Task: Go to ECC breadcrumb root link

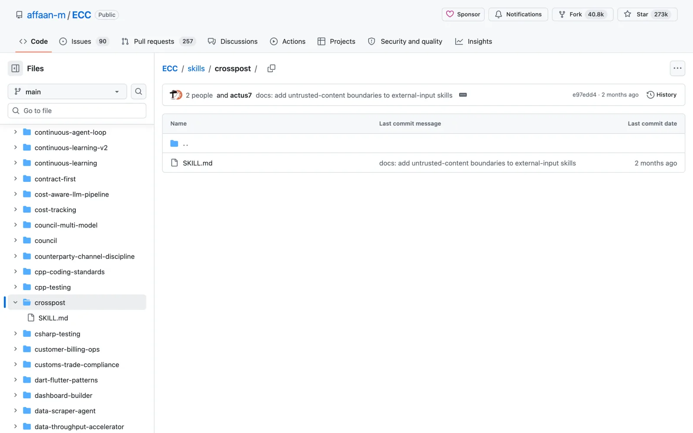Action: click(170, 68)
